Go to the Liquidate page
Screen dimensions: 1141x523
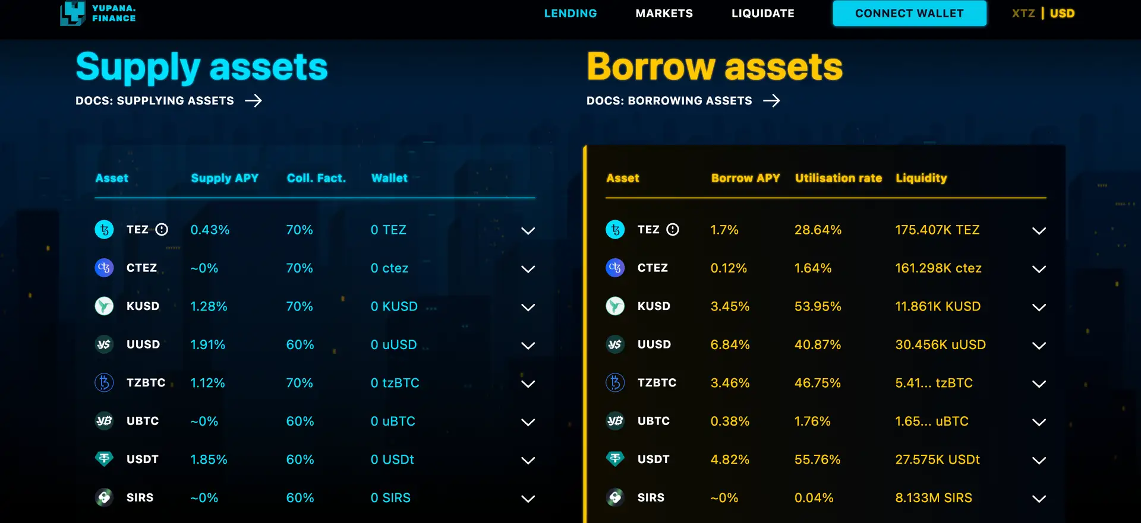click(x=762, y=14)
